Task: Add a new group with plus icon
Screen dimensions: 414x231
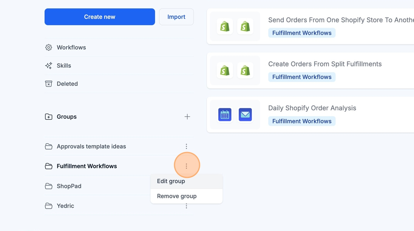Action: coord(187,117)
